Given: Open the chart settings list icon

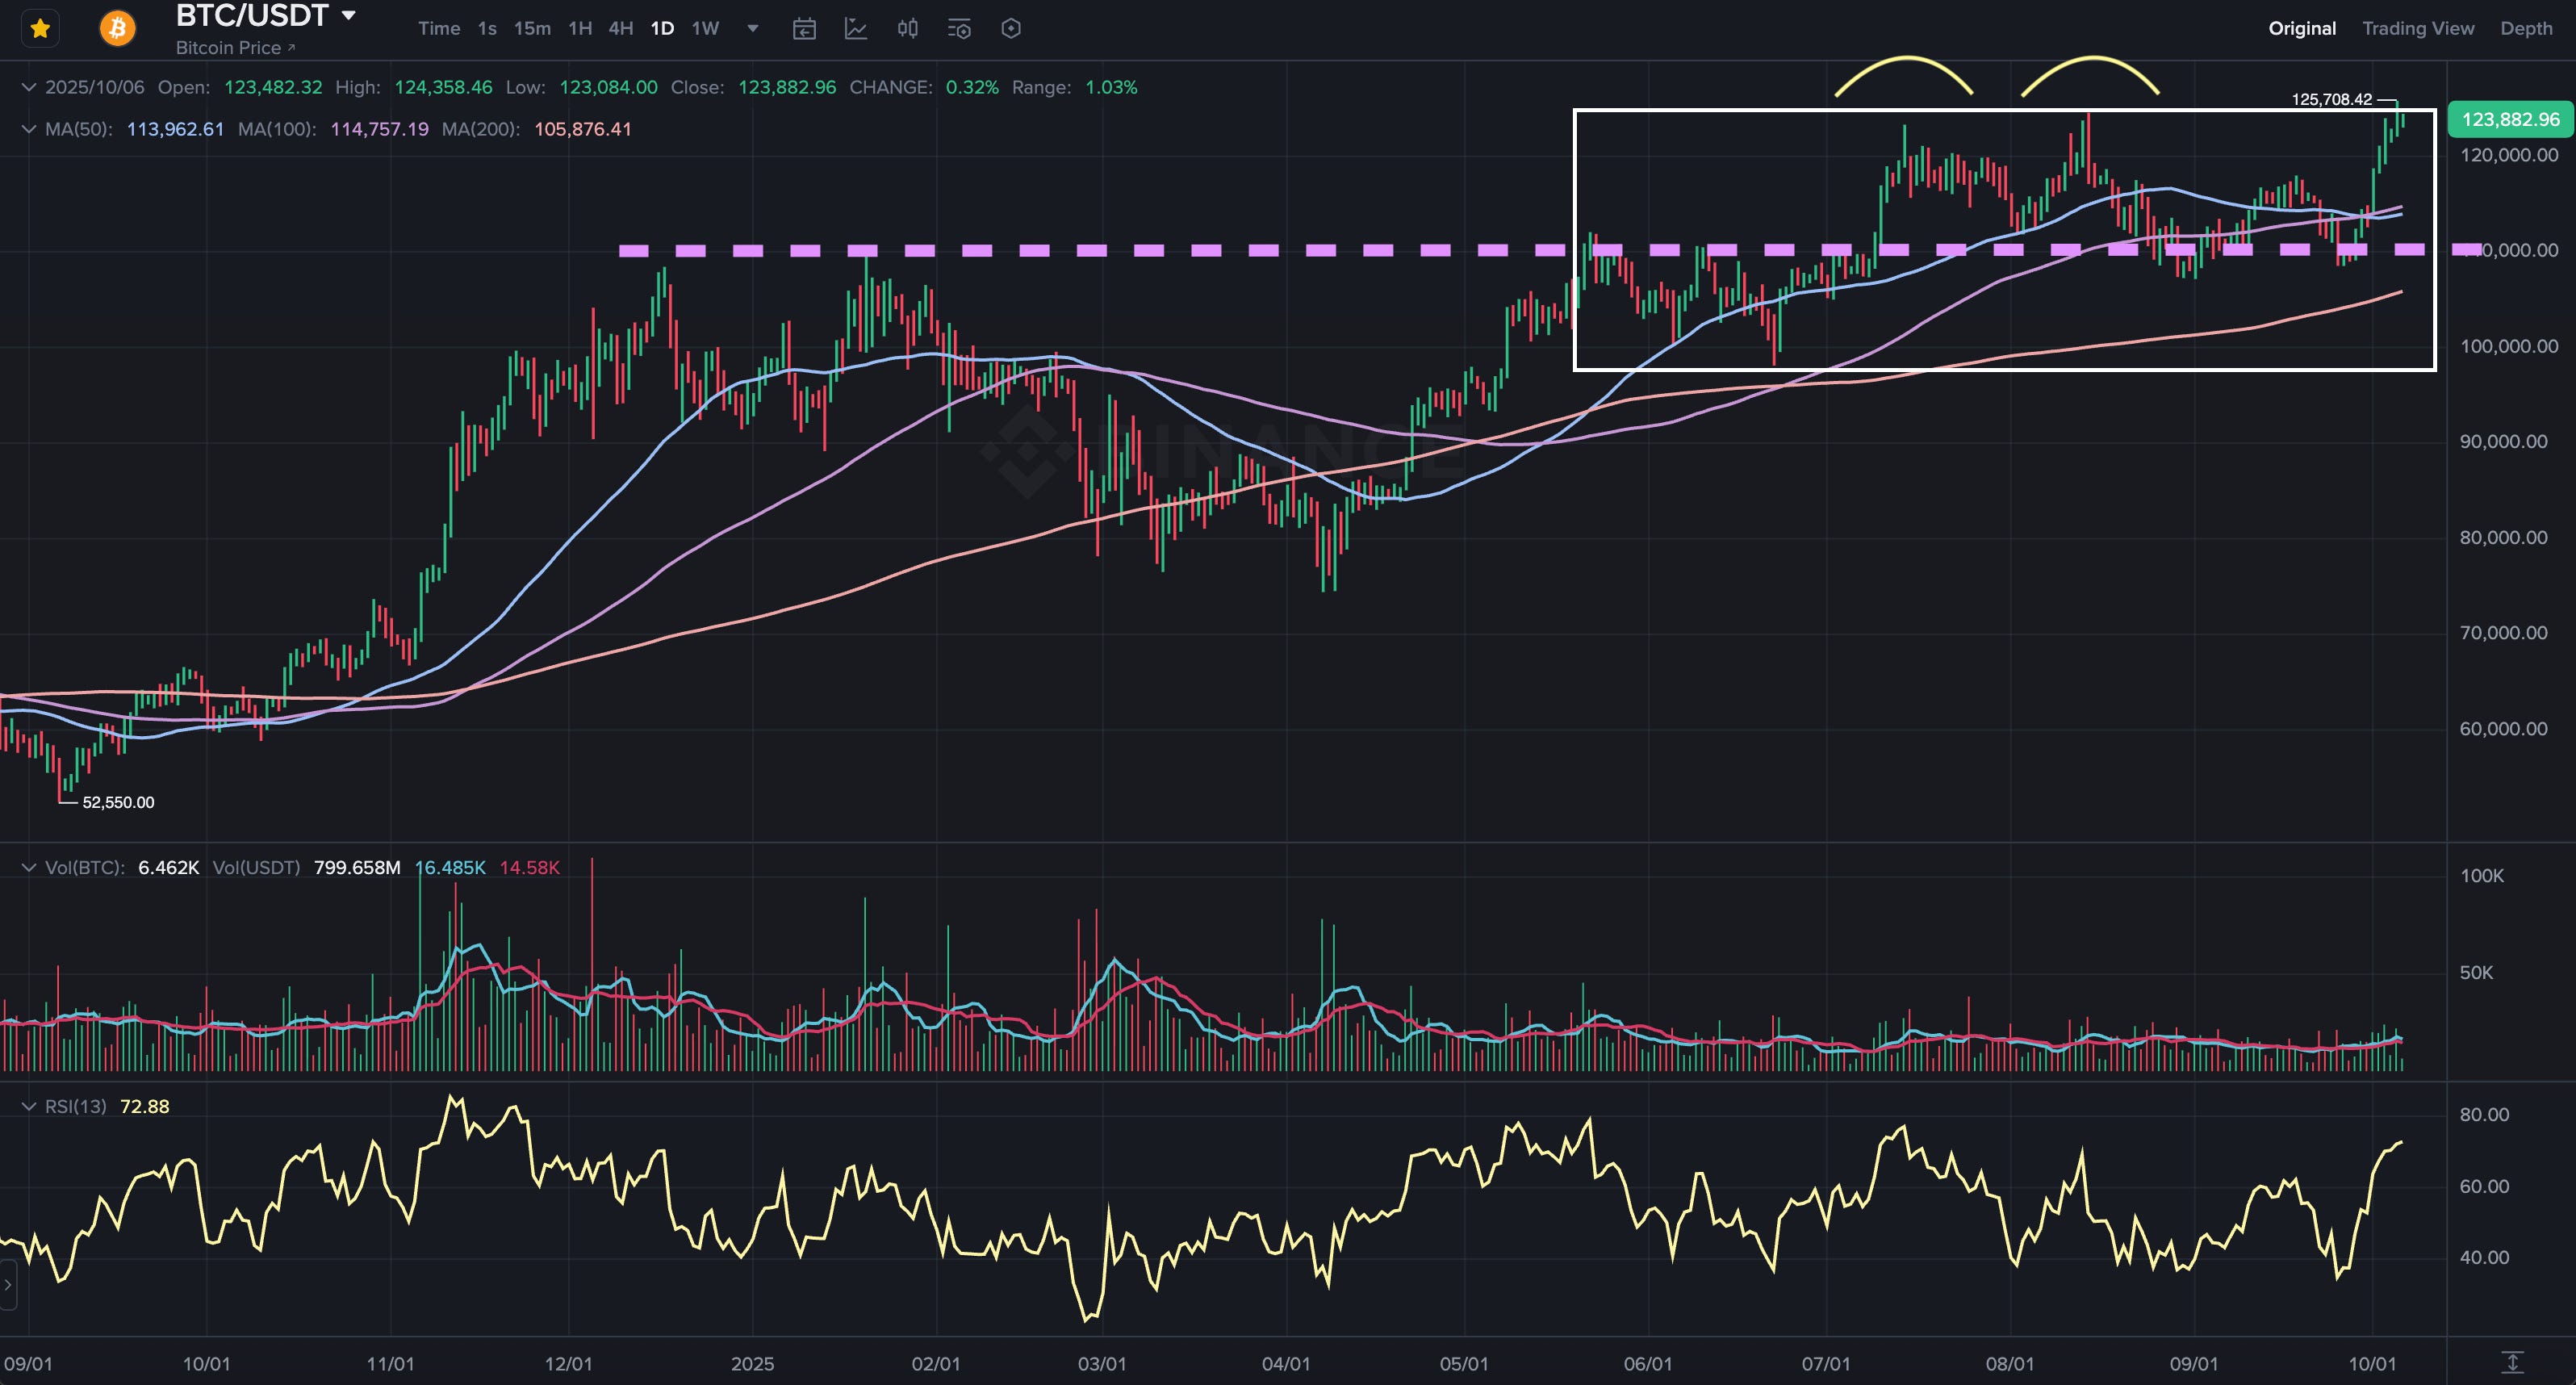Looking at the screenshot, I should click(x=959, y=28).
